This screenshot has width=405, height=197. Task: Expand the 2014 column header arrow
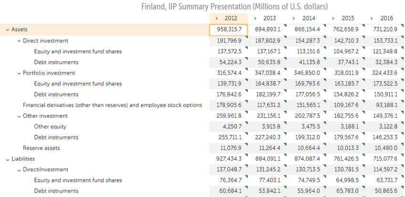[295, 18]
